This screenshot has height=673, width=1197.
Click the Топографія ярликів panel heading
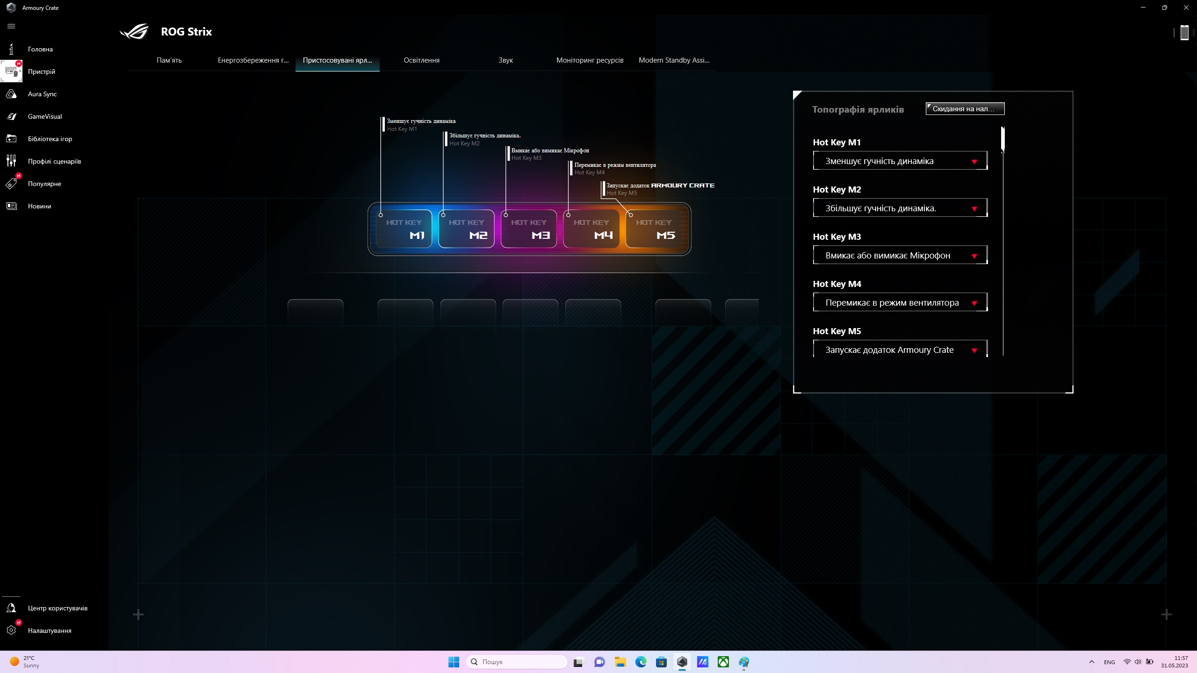858,109
